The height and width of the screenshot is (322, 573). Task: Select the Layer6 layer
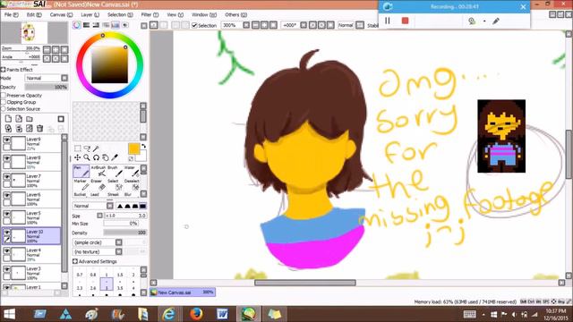click(x=31, y=199)
